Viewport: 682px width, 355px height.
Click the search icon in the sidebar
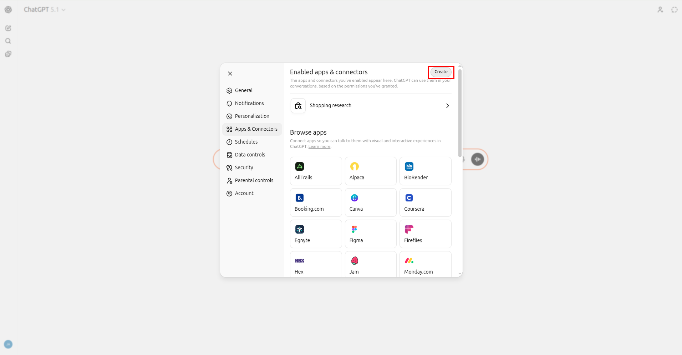(x=8, y=41)
